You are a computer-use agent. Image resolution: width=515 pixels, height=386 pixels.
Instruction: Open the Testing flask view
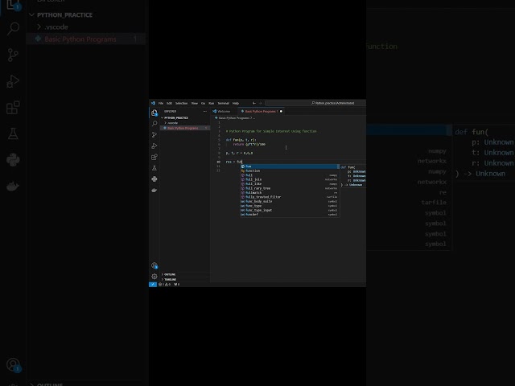[154, 168]
